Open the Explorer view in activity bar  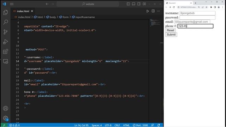point(6,12)
